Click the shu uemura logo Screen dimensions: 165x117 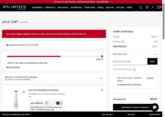coord(14,7)
